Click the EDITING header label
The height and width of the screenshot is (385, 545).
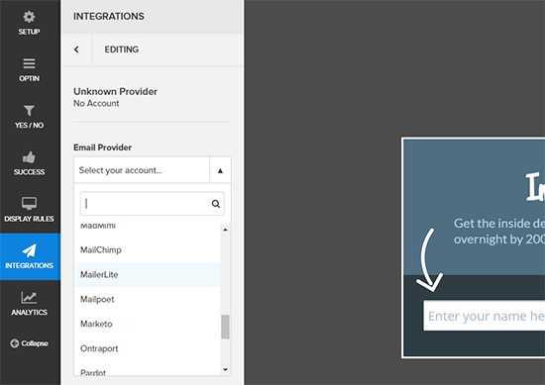point(122,49)
